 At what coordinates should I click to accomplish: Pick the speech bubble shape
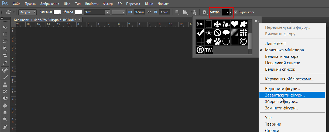coord(226,33)
